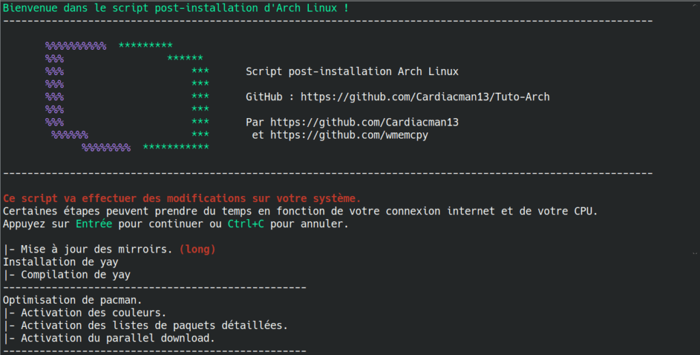Click 'Activation des listes de paquets détaillées.'
Viewport: 700px width, 355px height.
click(x=146, y=326)
